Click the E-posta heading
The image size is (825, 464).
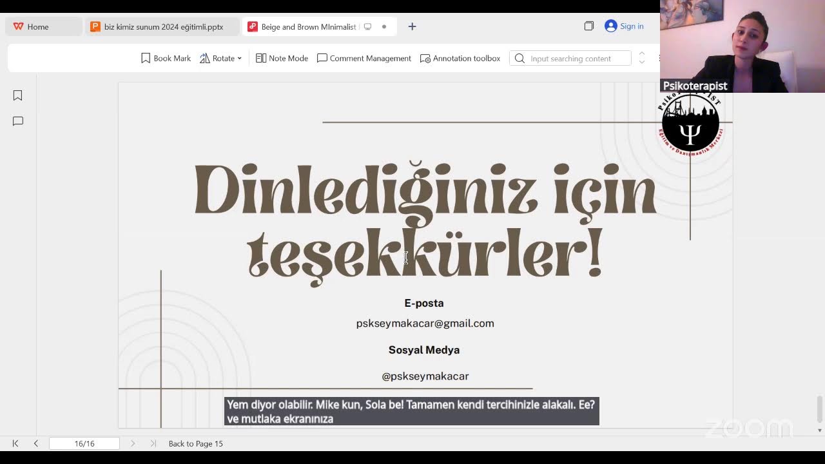[x=424, y=303]
